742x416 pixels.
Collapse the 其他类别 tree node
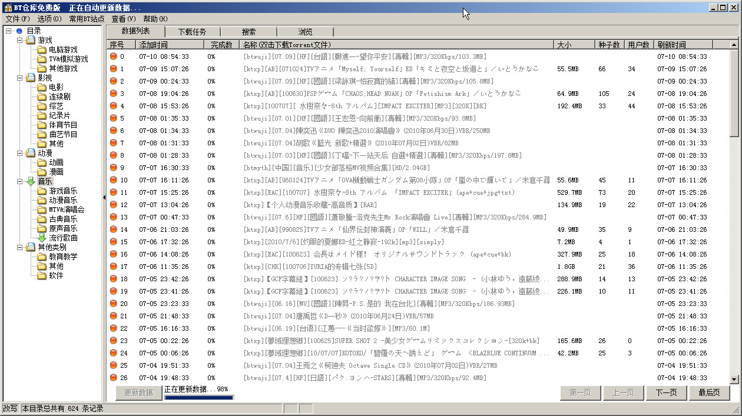pyautogui.click(x=19, y=248)
